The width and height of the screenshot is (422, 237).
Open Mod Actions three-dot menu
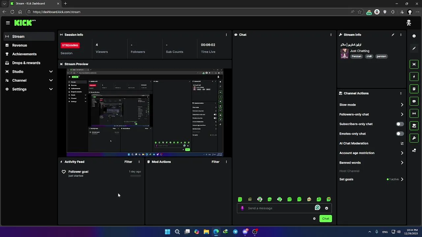coord(226,162)
